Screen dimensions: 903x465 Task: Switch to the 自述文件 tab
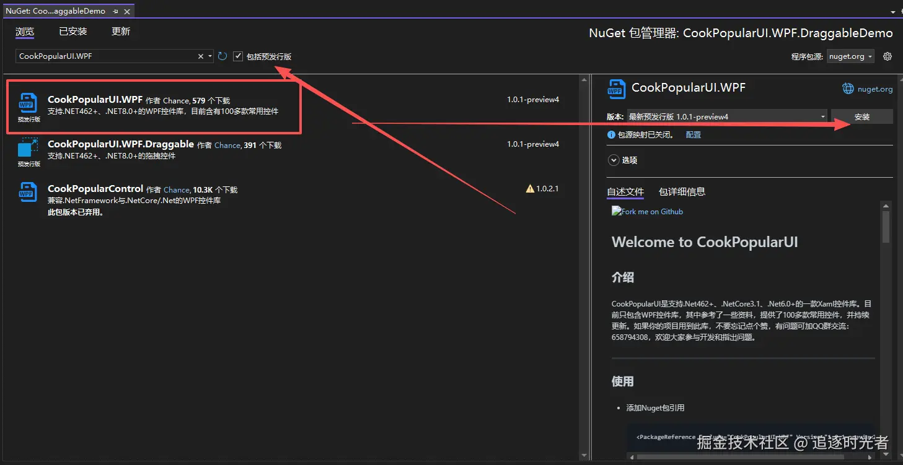coord(625,192)
